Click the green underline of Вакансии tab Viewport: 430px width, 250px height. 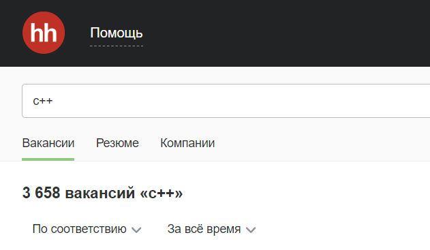click(48, 159)
